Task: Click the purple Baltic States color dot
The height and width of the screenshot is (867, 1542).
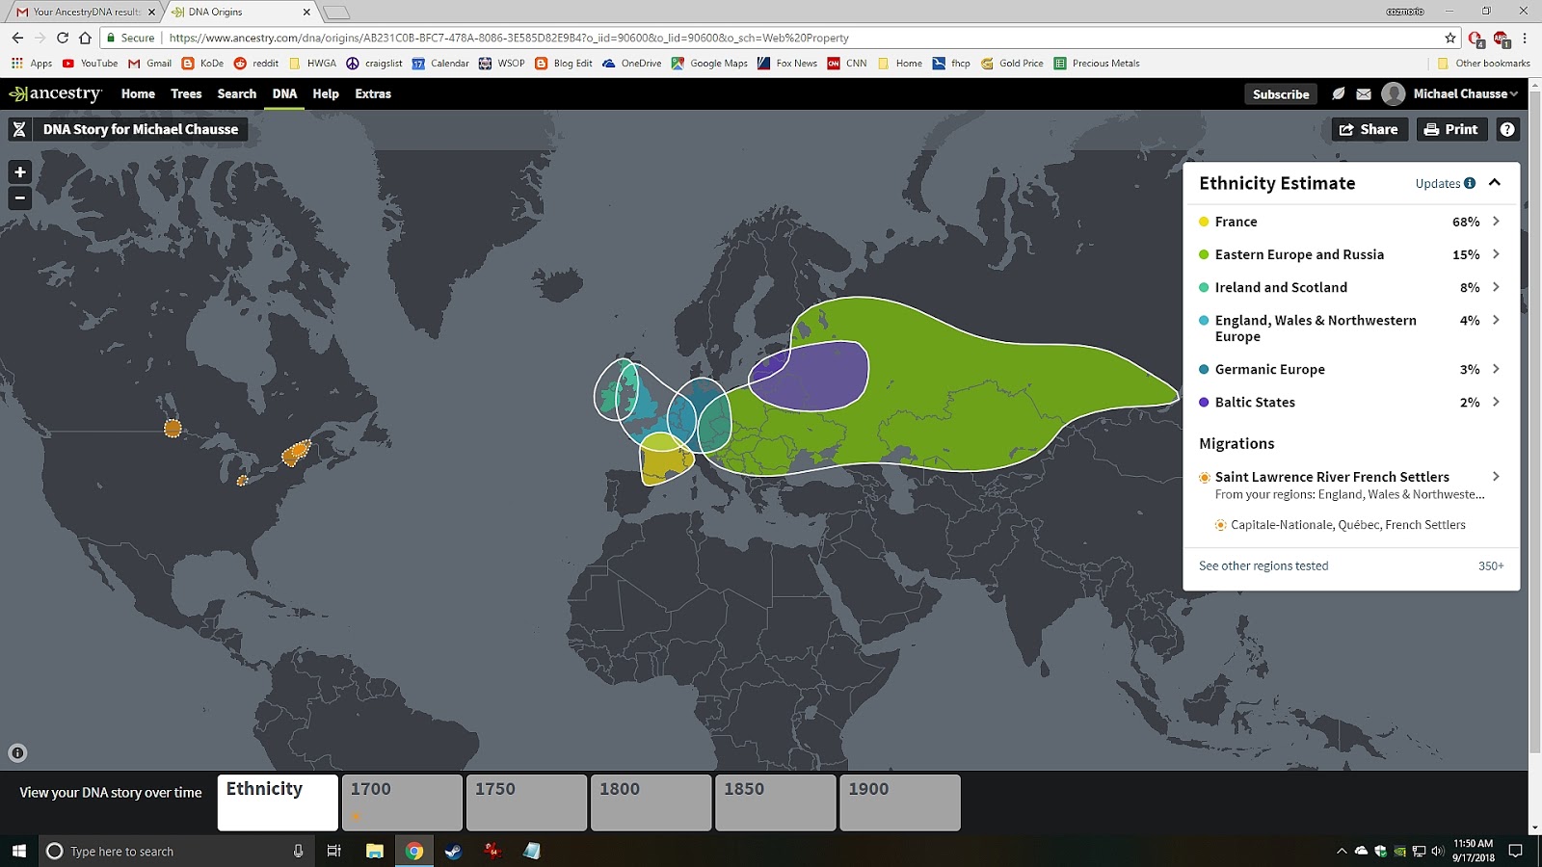Action: coord(1204,402)
